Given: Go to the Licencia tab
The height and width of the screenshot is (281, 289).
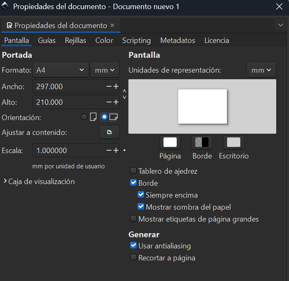Looking at the screenshot, I should click(x=217, y=40).
